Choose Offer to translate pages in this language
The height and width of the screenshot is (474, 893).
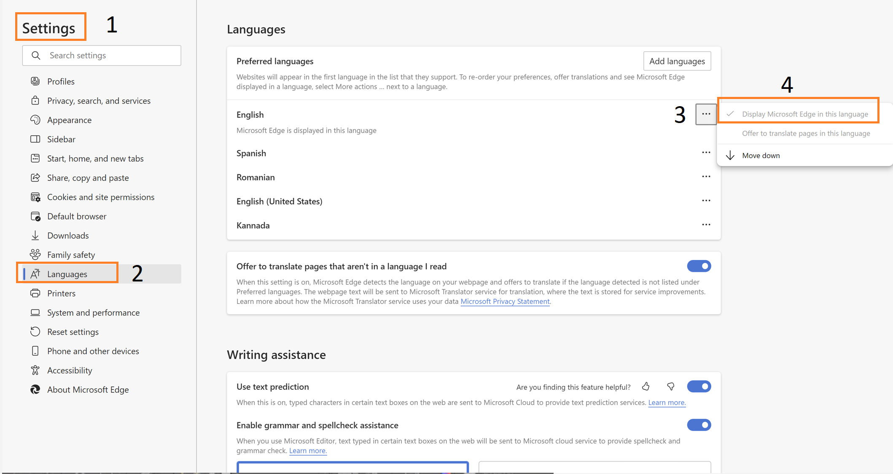tap(806, 134)
